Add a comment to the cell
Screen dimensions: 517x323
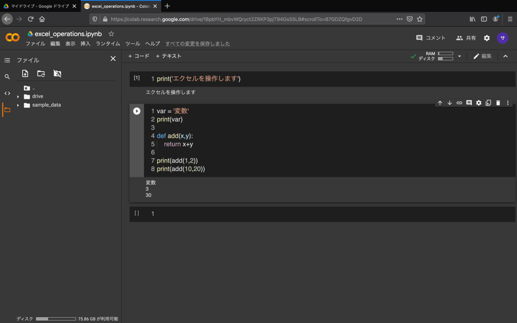click(469, 102)
